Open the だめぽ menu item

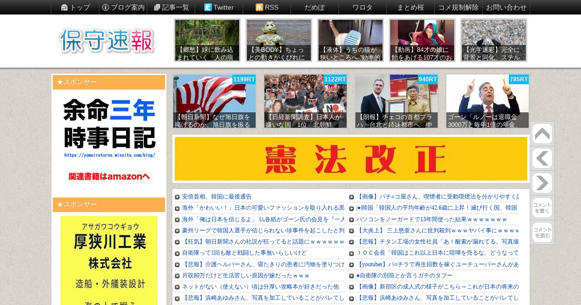click(315, 7)
